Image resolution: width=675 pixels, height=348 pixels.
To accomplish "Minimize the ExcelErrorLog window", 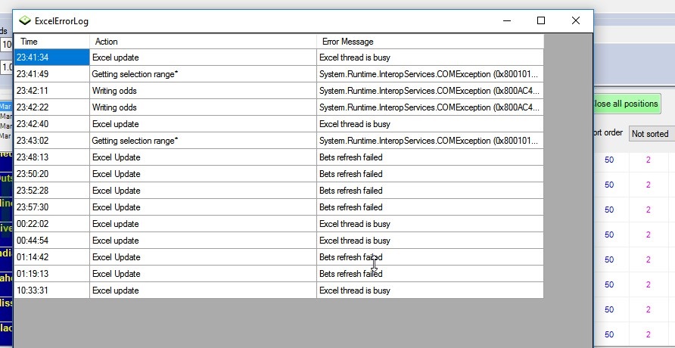I will click(x=507, y=20).
